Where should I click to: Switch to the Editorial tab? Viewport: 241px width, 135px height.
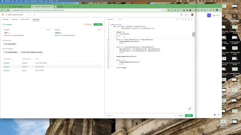(x=15, y=19)
